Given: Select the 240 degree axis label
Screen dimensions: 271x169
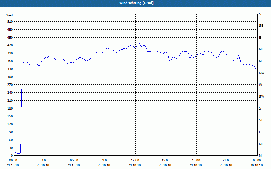Looking at the screenshot, I should [x=10, y=93].
